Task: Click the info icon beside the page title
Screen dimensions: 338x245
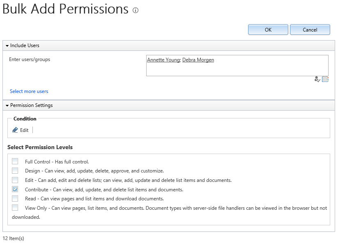Action: pyautogui.click(x=135, y=11)
